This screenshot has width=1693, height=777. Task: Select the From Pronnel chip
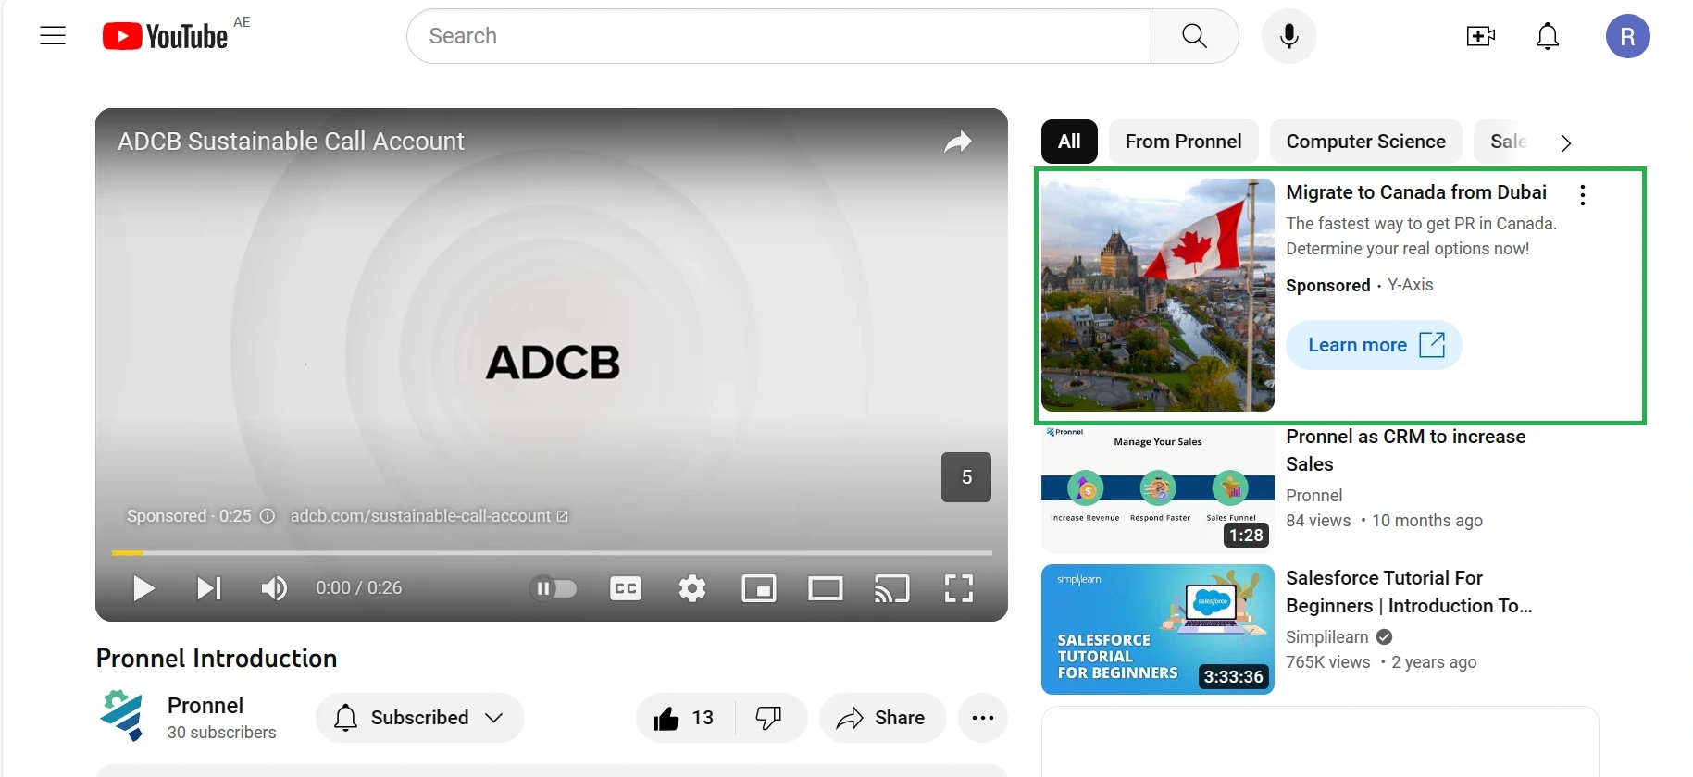point(1183,142)
